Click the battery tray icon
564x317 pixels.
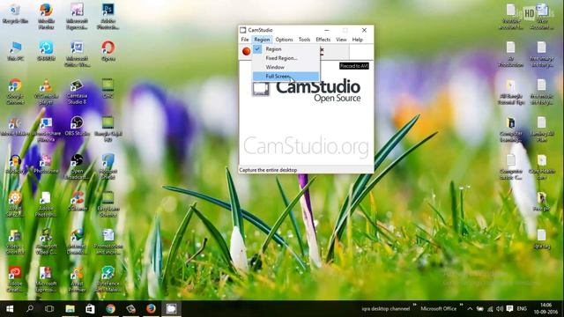click(479, 309)
